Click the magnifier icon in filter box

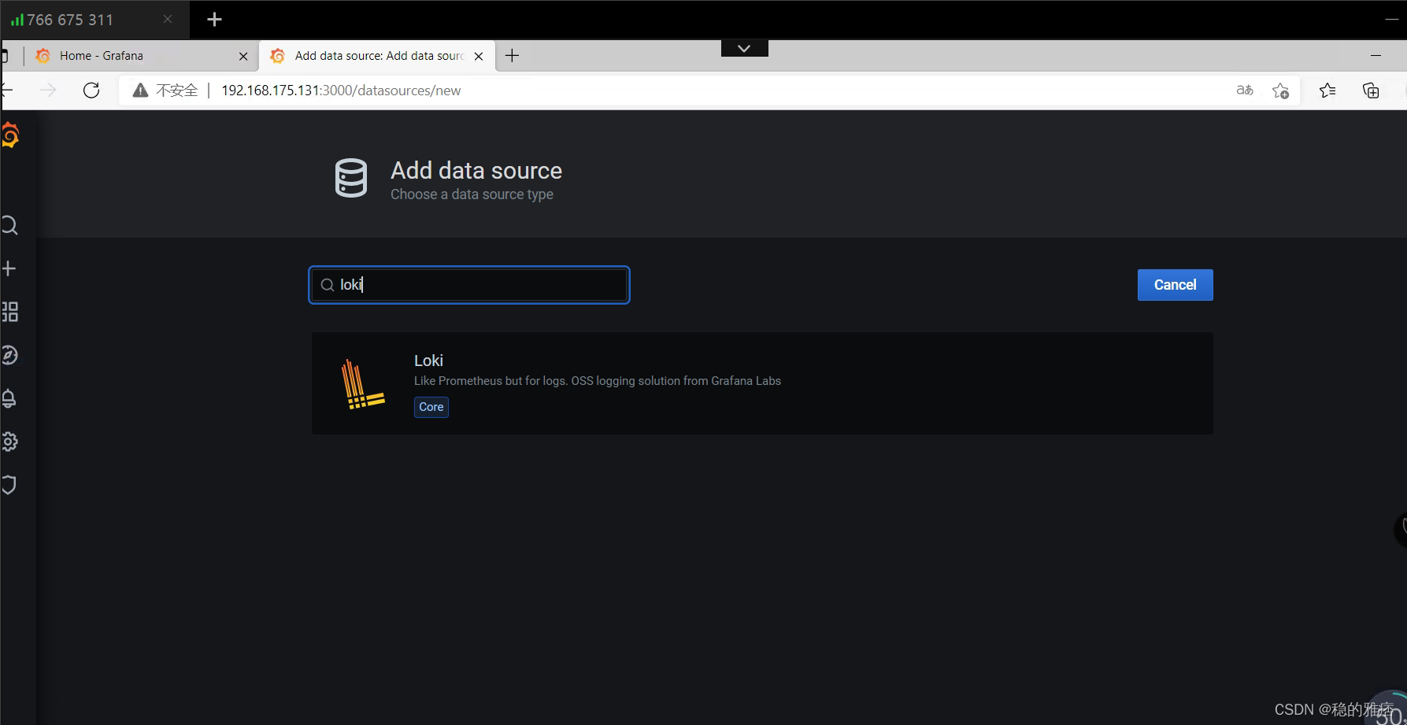tap(328, 285)
